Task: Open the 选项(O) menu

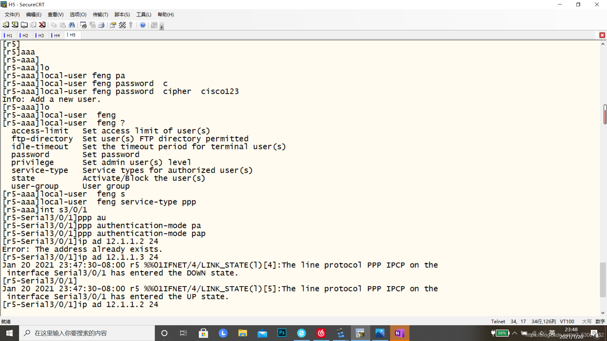Action: click(x=78, y=15)
